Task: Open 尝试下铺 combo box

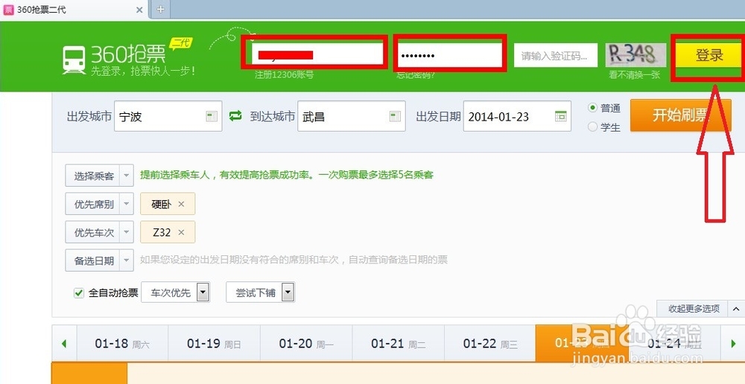Action: (x=260, y=292)
